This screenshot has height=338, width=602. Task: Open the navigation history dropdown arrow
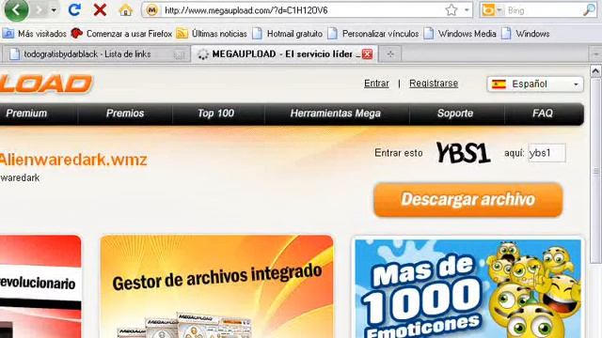(55, 10)
